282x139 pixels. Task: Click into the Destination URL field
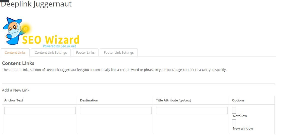coord(116,111)
